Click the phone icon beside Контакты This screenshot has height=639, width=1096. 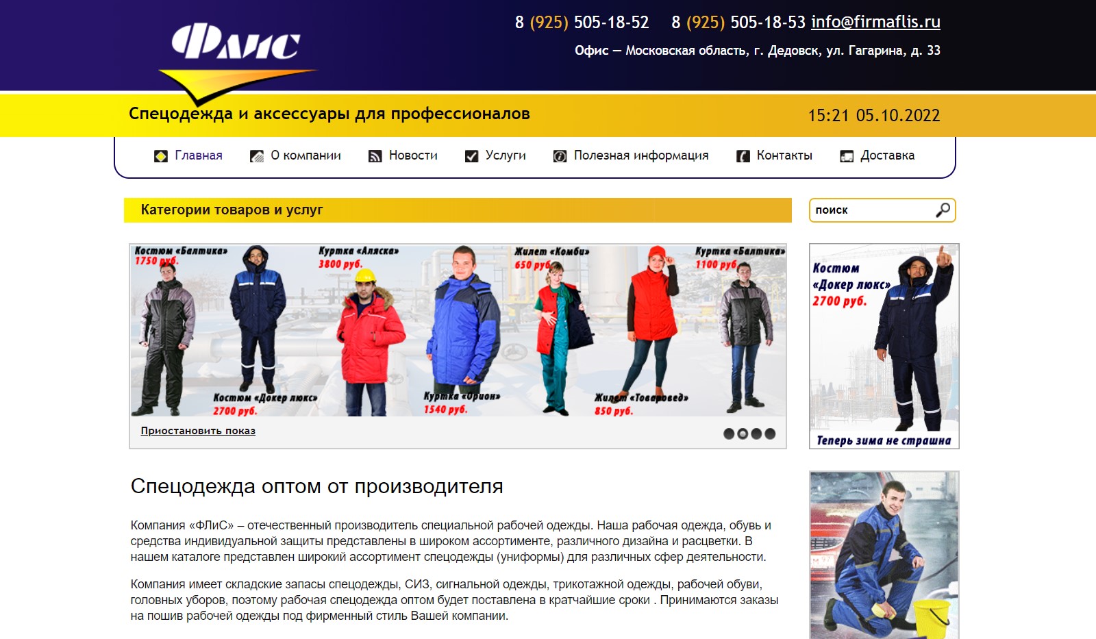click(743, 156)
